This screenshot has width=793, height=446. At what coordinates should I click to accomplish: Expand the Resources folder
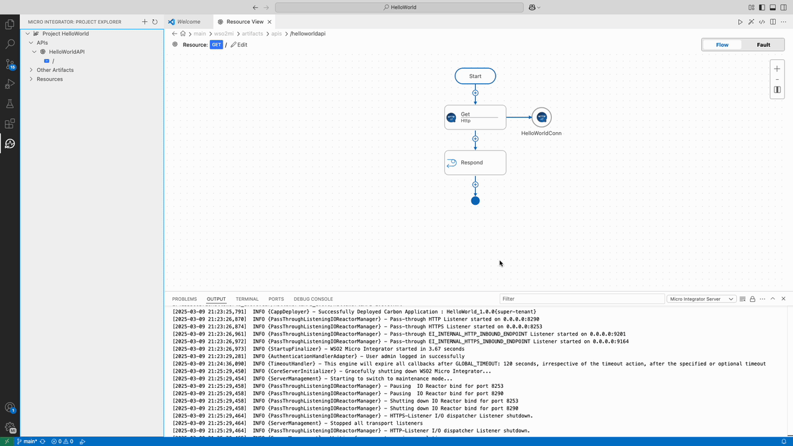[31, 79]
